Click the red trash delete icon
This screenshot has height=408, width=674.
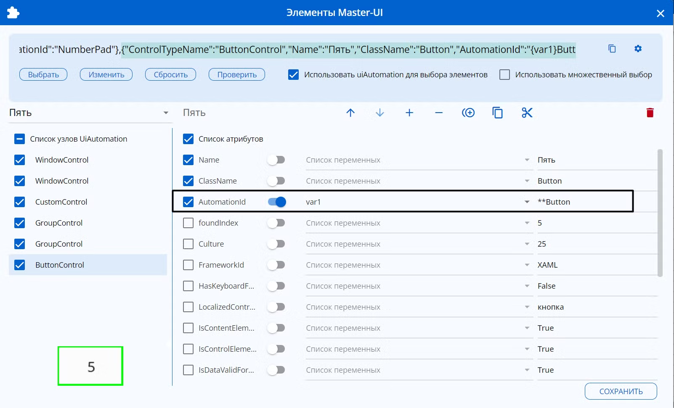650,113
